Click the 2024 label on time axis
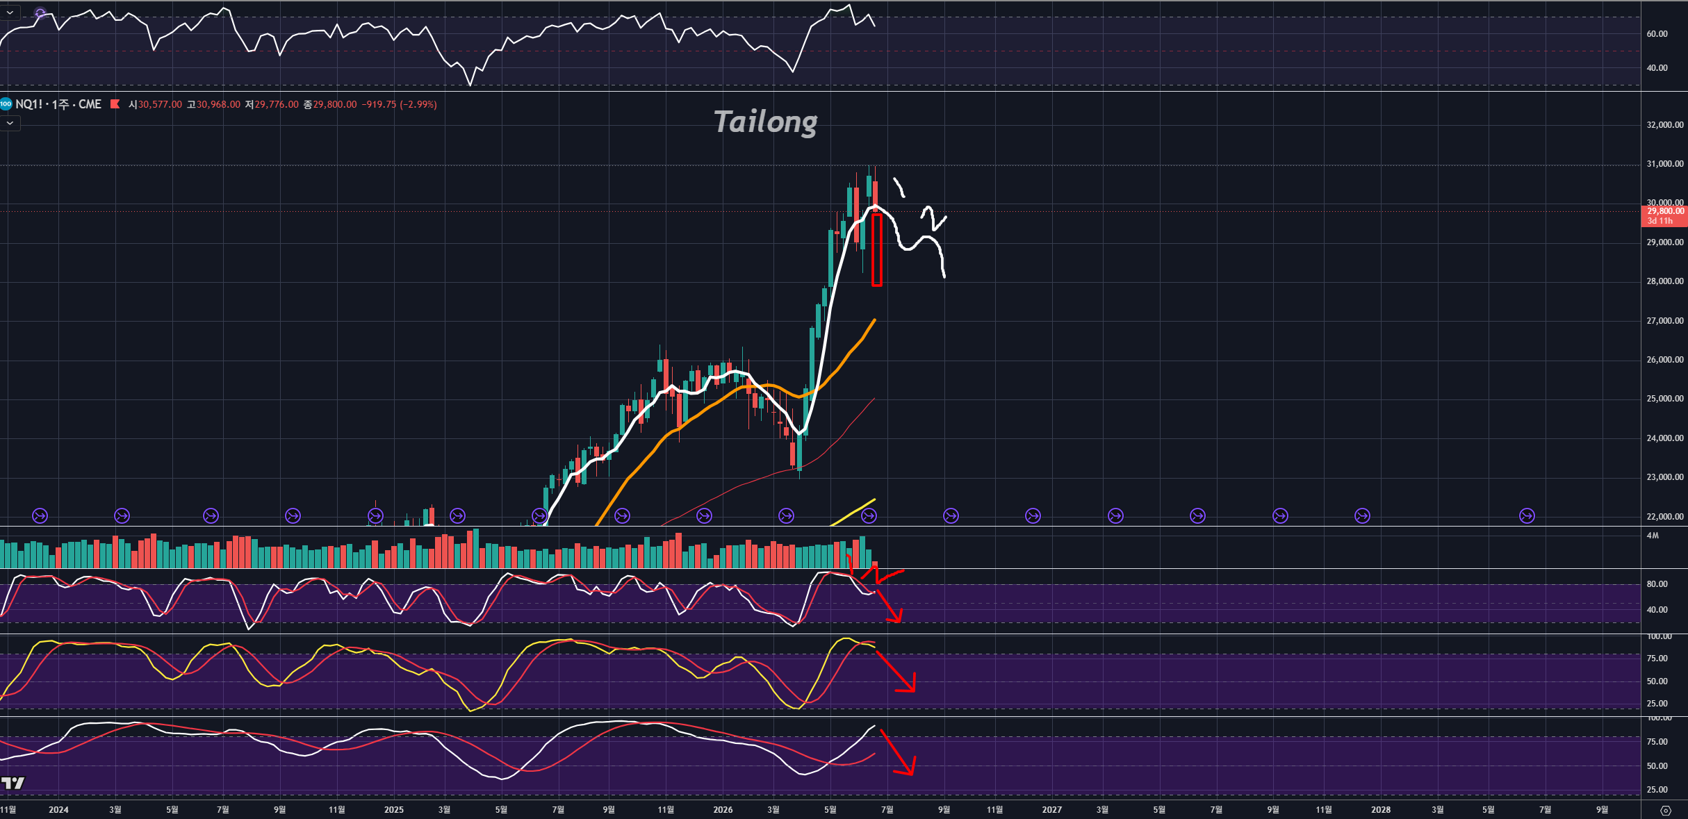Viewport: 1688px width, 819px height. pos(58,810)
